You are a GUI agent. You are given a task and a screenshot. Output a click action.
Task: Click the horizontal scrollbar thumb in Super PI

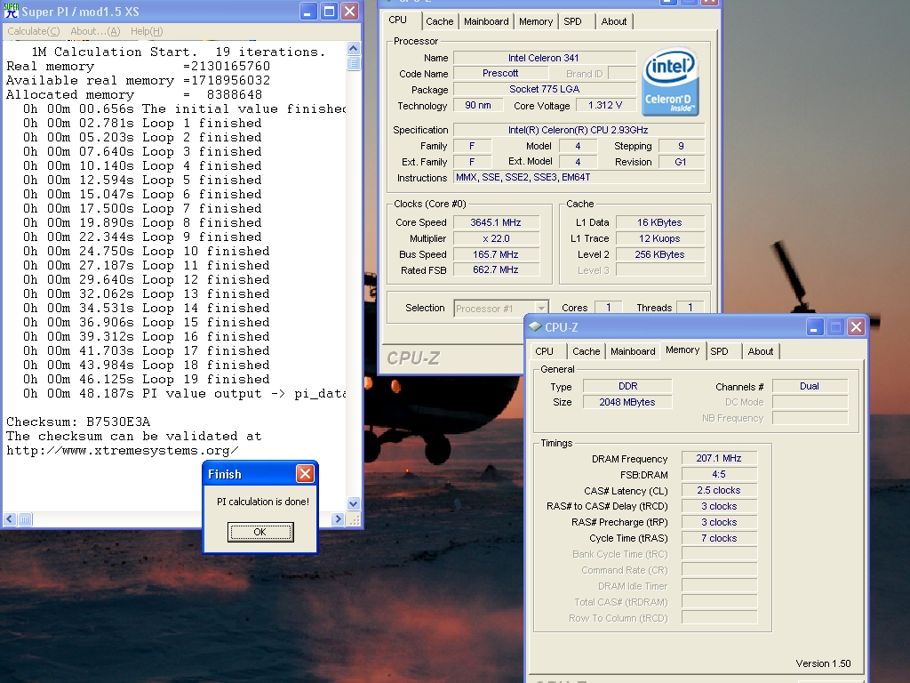pyautogui.click(x=25, y=519)
